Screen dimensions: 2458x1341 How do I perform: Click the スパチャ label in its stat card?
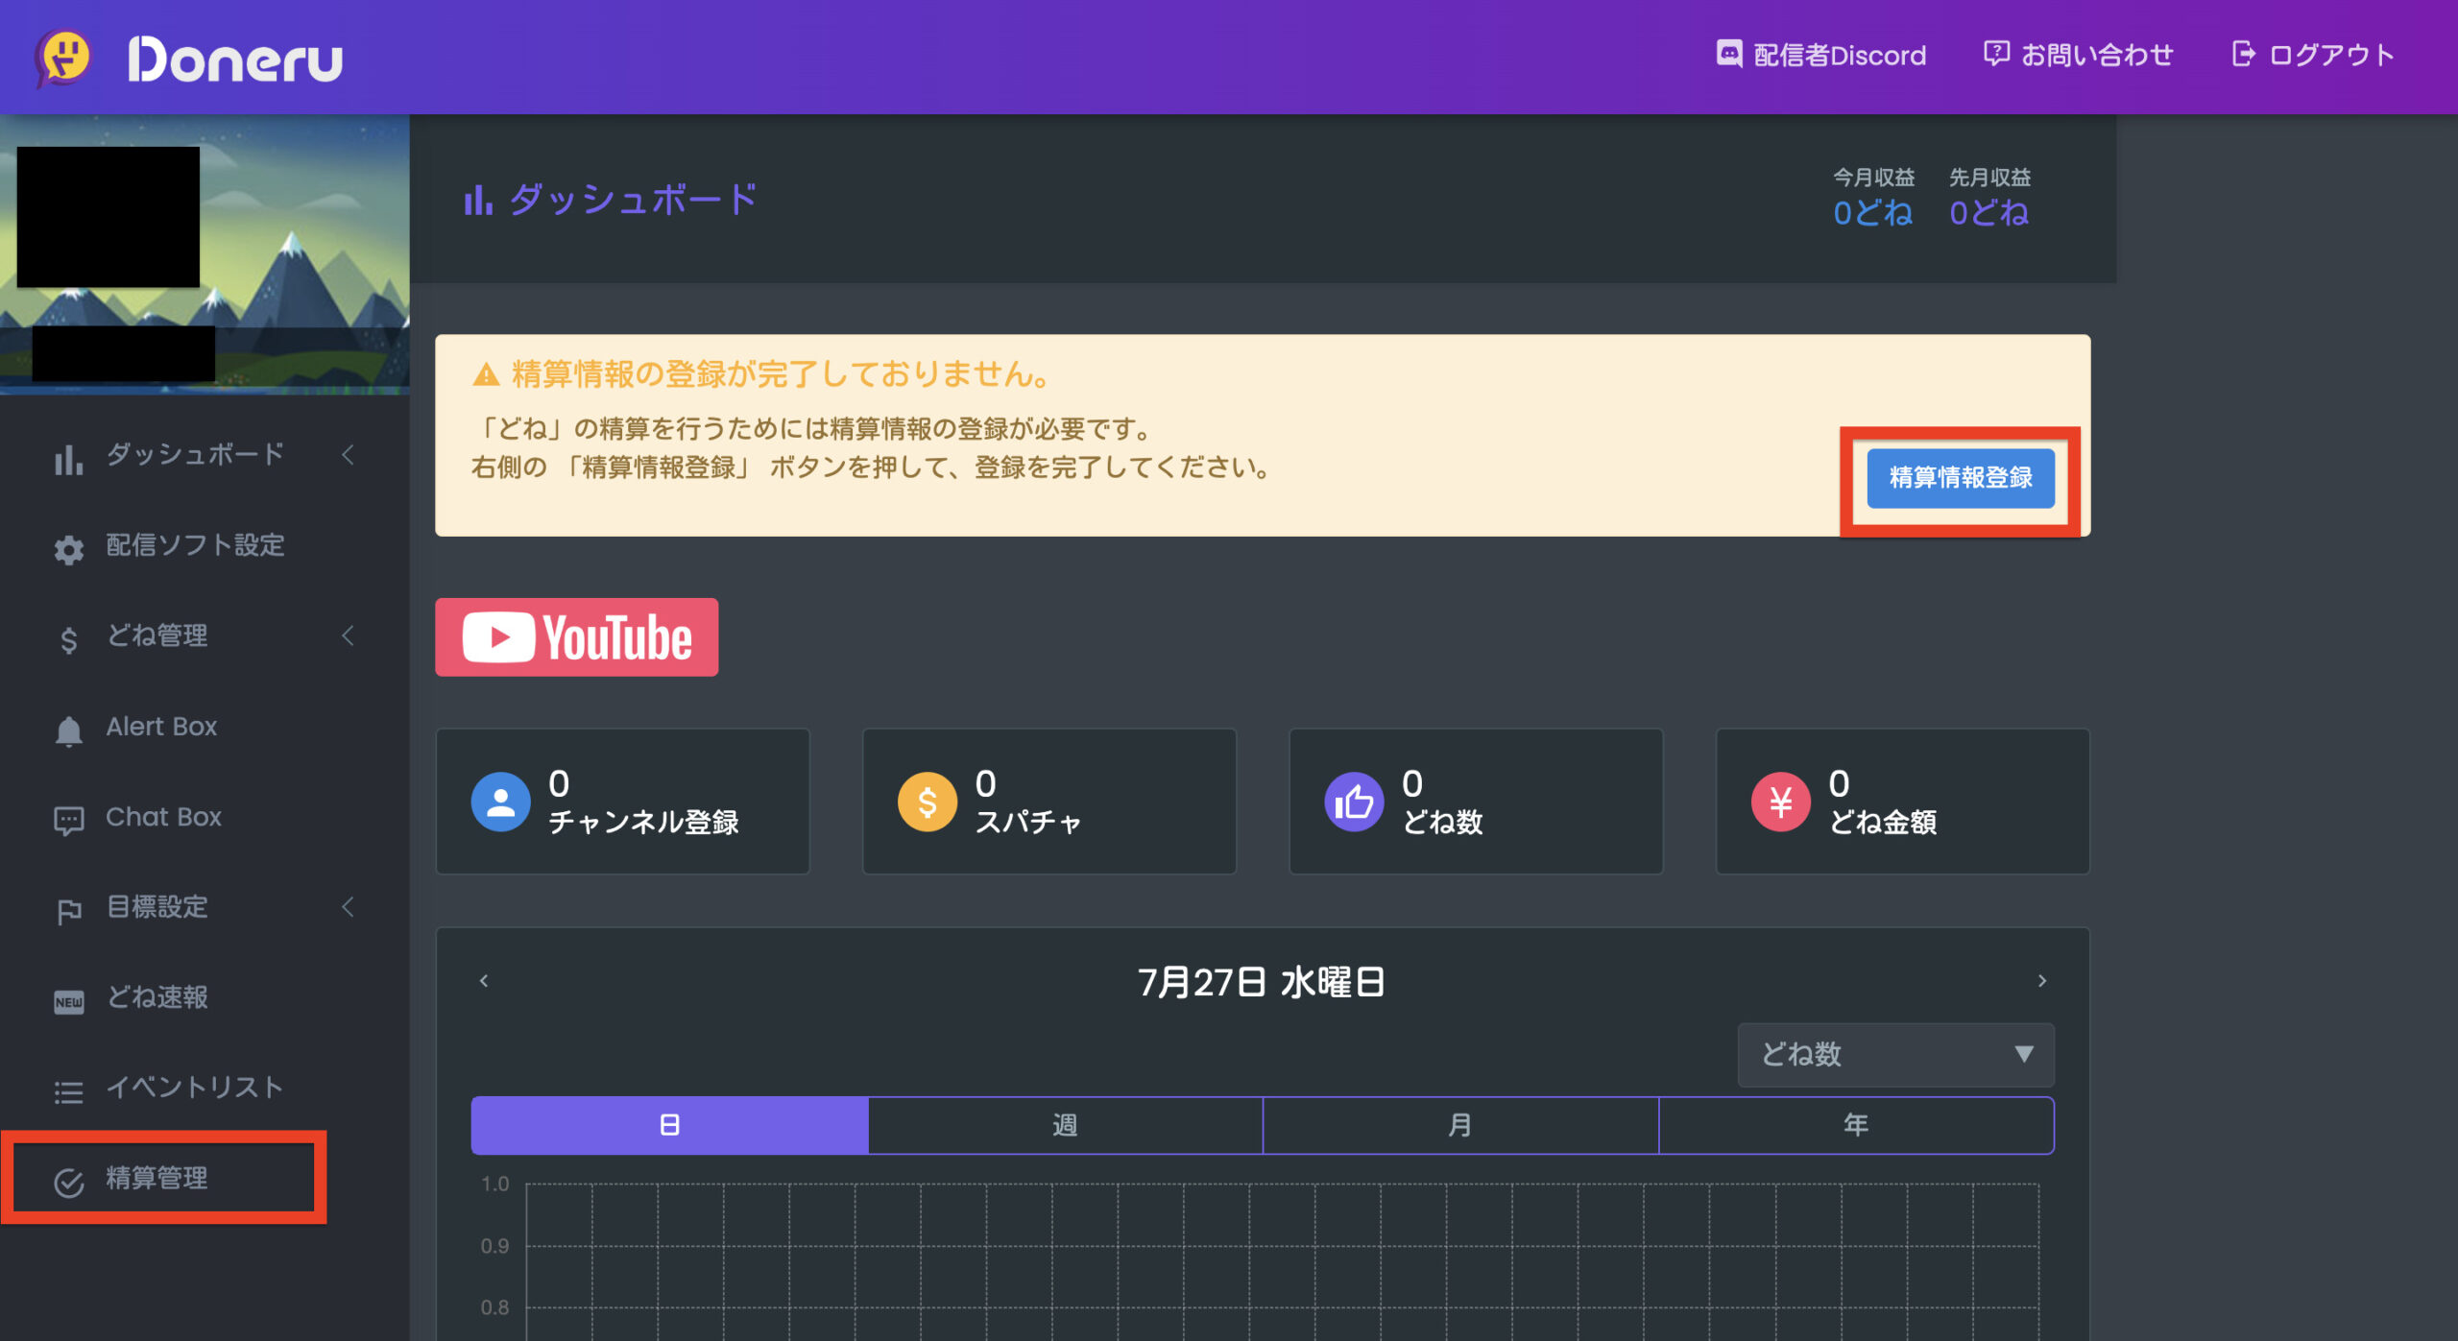1028,822
